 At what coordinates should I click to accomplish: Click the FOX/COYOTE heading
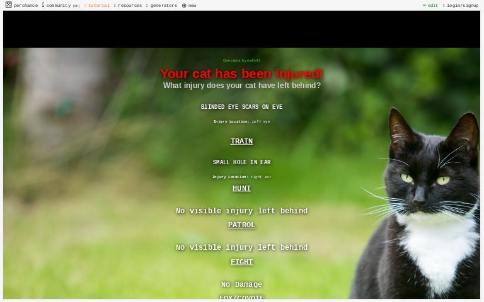coord(241,297)
